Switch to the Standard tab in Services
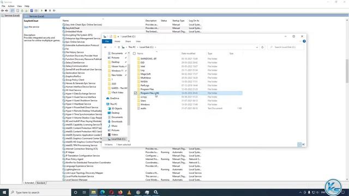Image resolution: width=349 pixels, height=196 pixels. (x=41, y=183)
